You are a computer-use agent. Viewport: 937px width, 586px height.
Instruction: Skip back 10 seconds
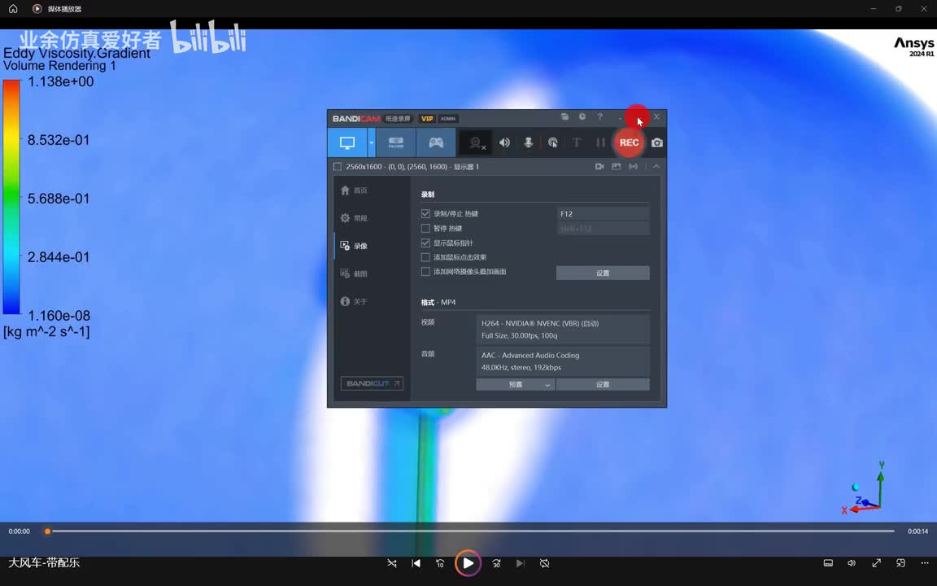tap(440, 563)
